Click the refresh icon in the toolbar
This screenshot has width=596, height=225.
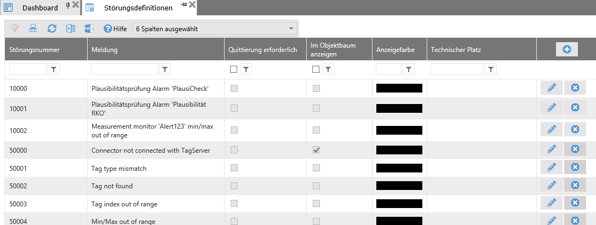pyautogui.click(x=51, y=28)
